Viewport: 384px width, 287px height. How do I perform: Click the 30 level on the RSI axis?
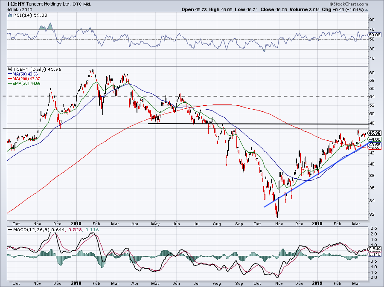(x=372, y=49)
